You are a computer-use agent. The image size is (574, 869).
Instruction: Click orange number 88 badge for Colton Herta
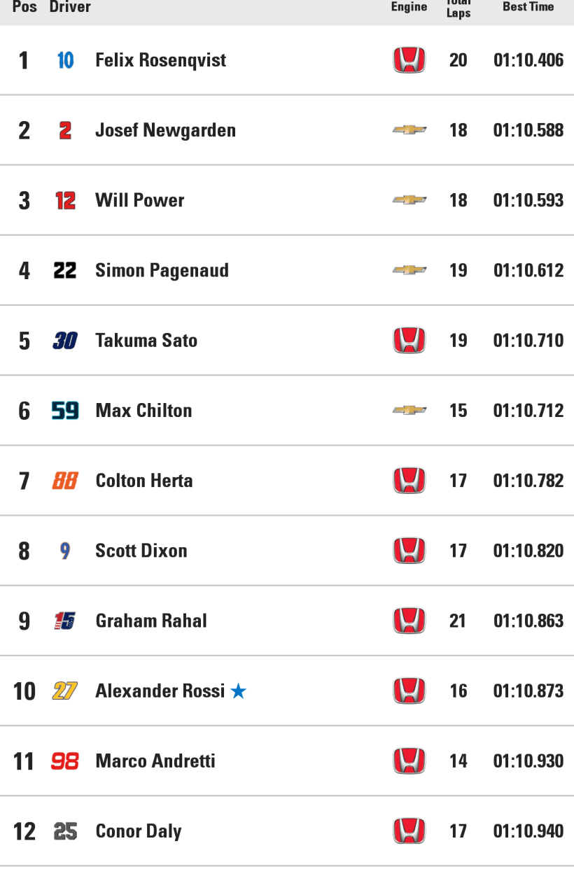point(65,481)
